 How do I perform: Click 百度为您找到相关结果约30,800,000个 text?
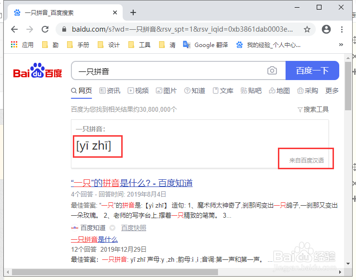point(124,109)
